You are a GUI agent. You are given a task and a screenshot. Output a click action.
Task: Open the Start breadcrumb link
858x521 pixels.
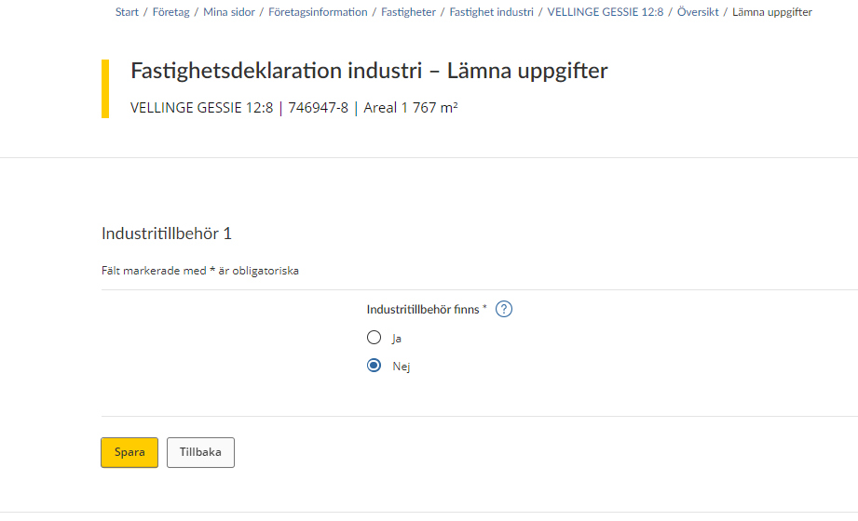tap(127, 12)
